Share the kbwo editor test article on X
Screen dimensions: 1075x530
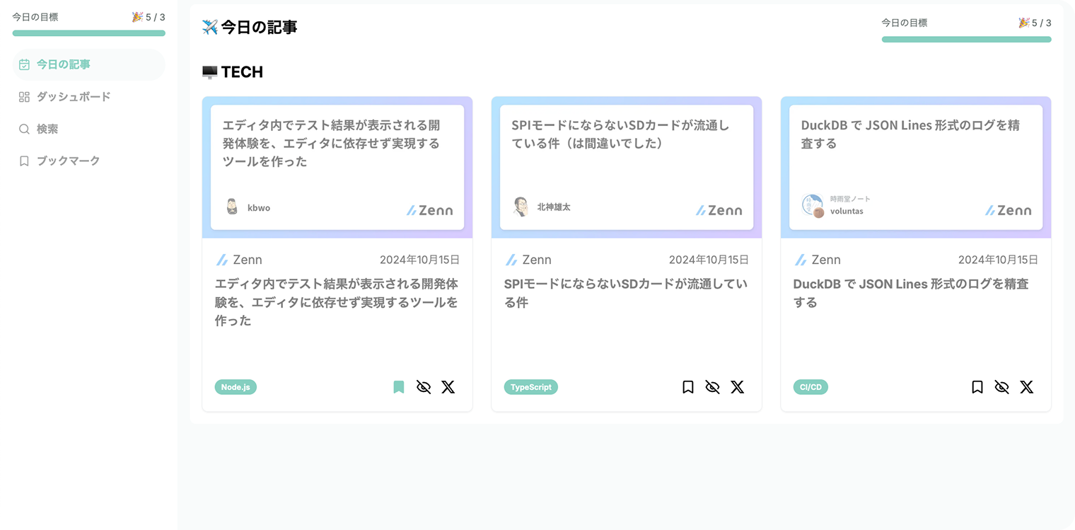point(448,387)
